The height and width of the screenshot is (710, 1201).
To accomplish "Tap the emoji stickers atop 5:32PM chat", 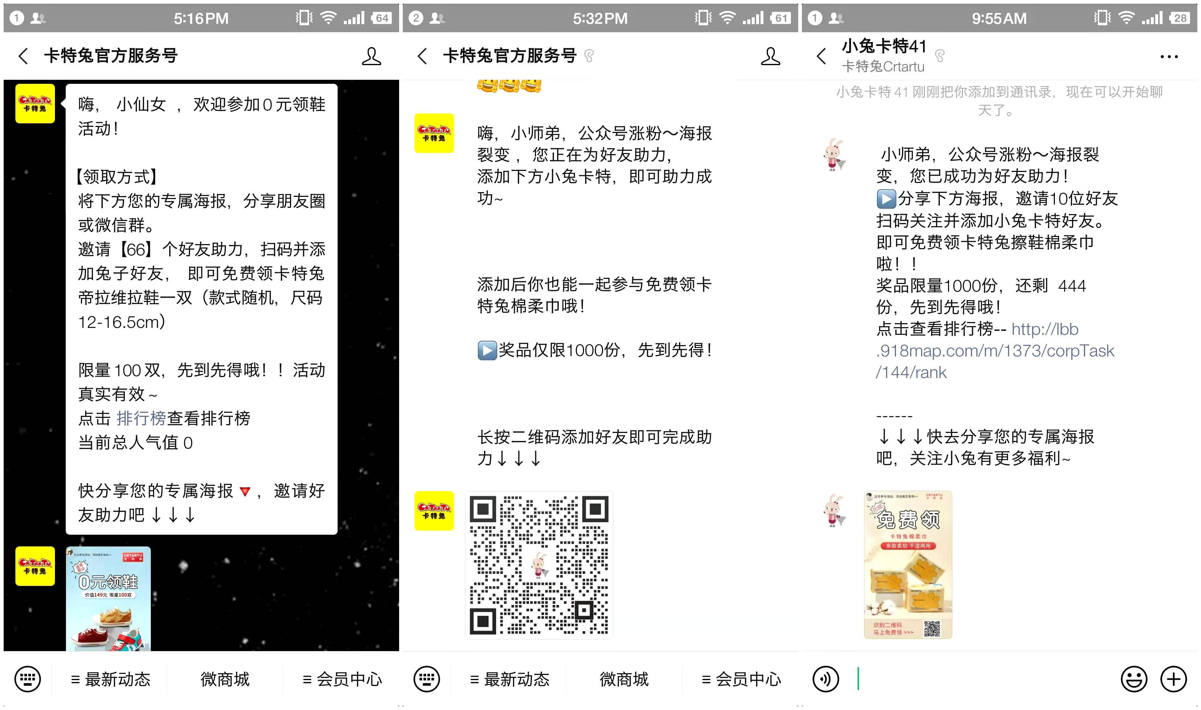I will [x=509, y=86].
